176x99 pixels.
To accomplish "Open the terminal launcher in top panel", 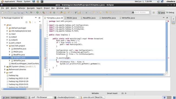I will [x=42, y=1].
